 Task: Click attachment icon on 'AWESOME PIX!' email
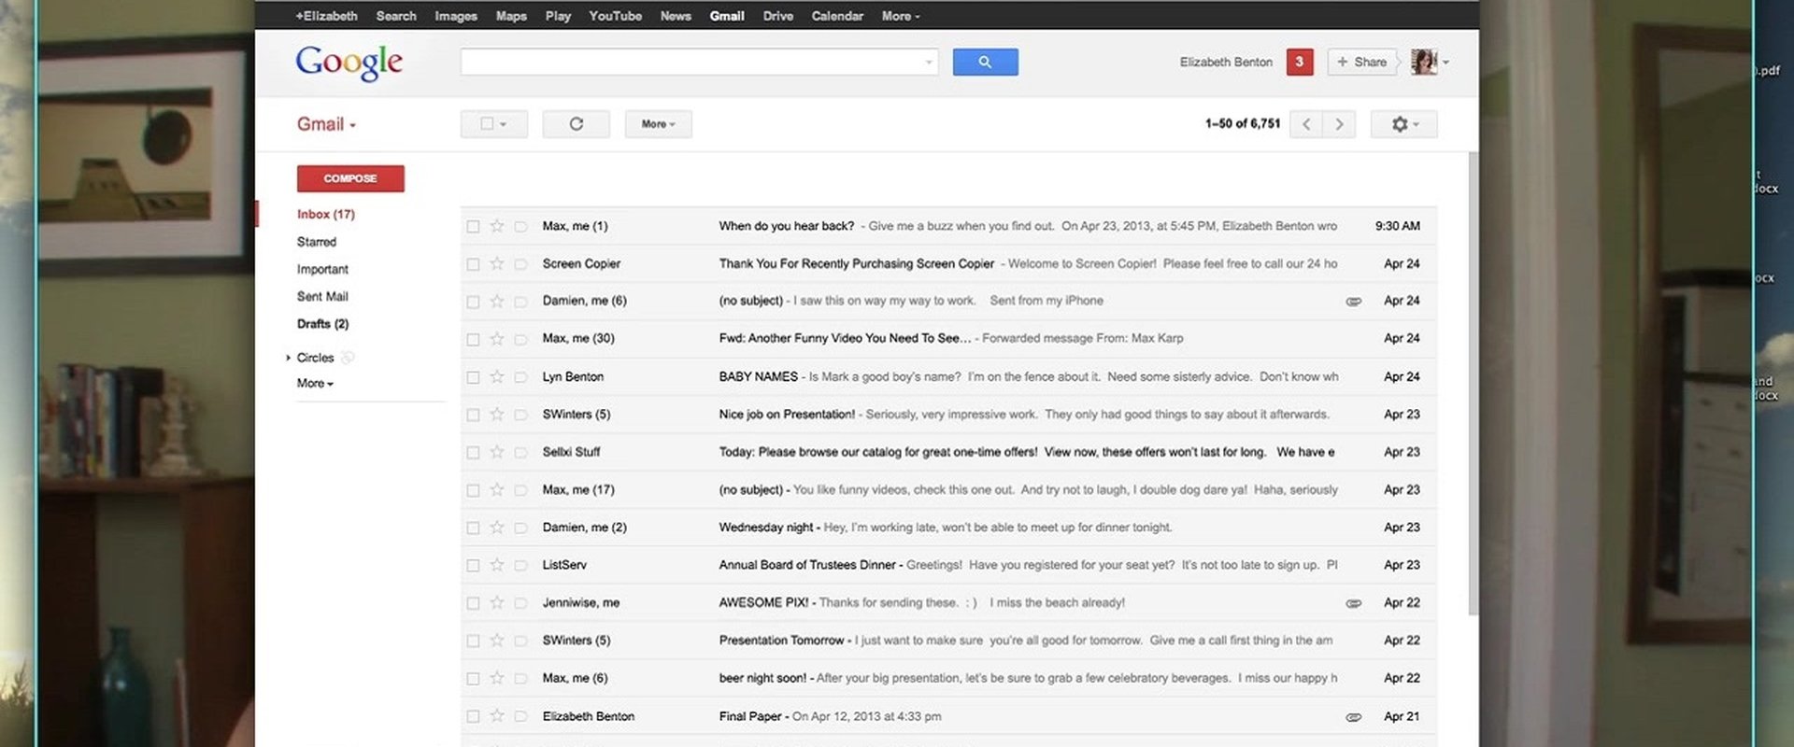[x=1353, y=603]
